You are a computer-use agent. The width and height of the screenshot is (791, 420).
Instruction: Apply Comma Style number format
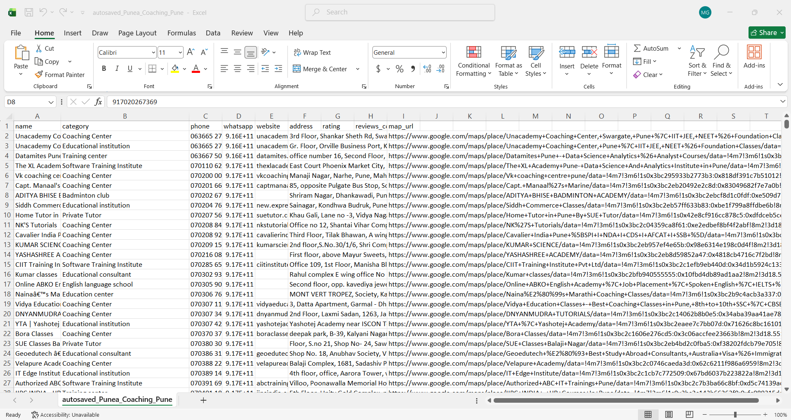coord(413,69)
